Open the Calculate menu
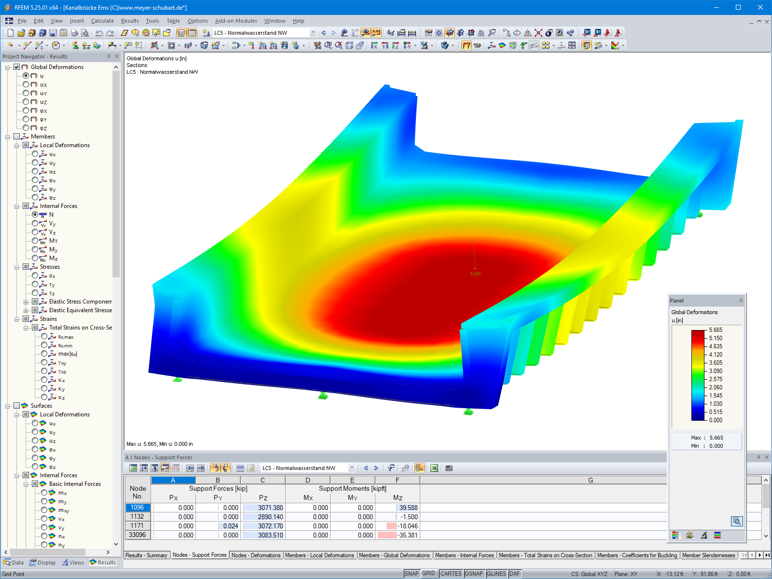This screenshot has height=579, width=772. (103, 21)
